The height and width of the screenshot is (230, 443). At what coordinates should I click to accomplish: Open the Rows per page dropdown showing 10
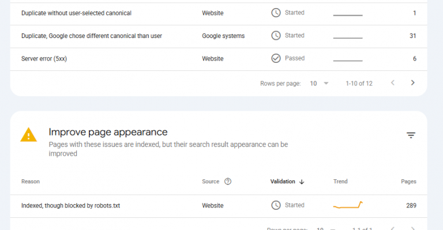(x=319, y=83)
